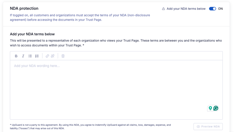Focus the NDA wording text area
The image size is (234, 132).
click(x=116, y=90)
